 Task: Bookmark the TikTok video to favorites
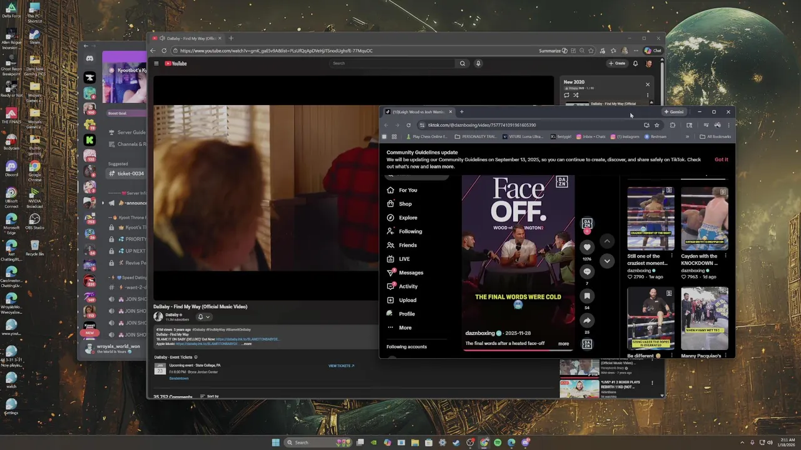[587, 296]
